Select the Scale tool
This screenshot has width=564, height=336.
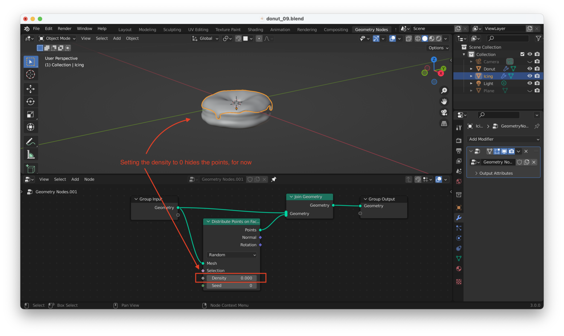pyautogui.click(x=31, y=114)
